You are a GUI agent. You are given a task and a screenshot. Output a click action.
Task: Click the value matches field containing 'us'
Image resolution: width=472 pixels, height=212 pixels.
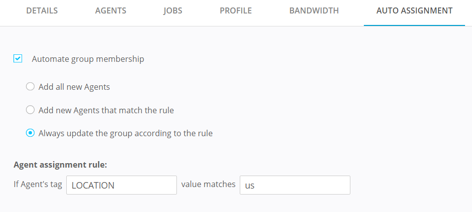click(x=295, y=185)
